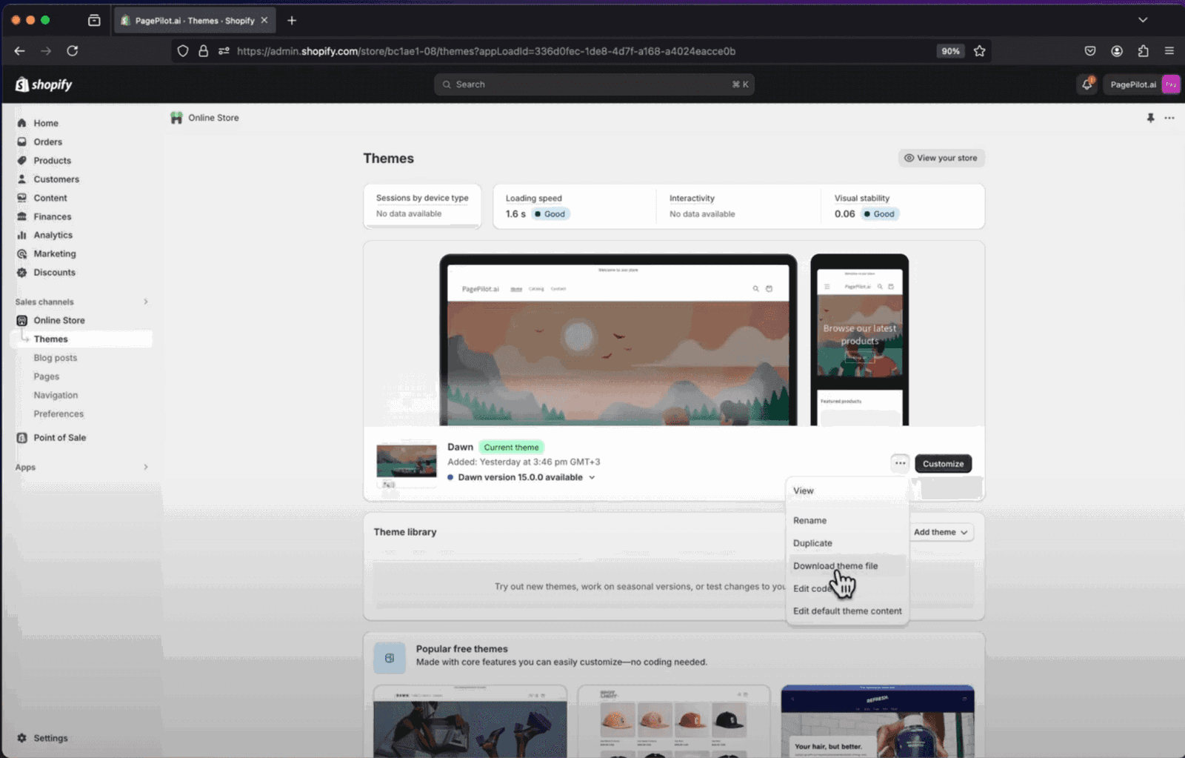Viewport: 1185px width, 758px height.
Task: Open the Online Store sidebar icon
Action: pyautogui.click(x=22, y=320)
